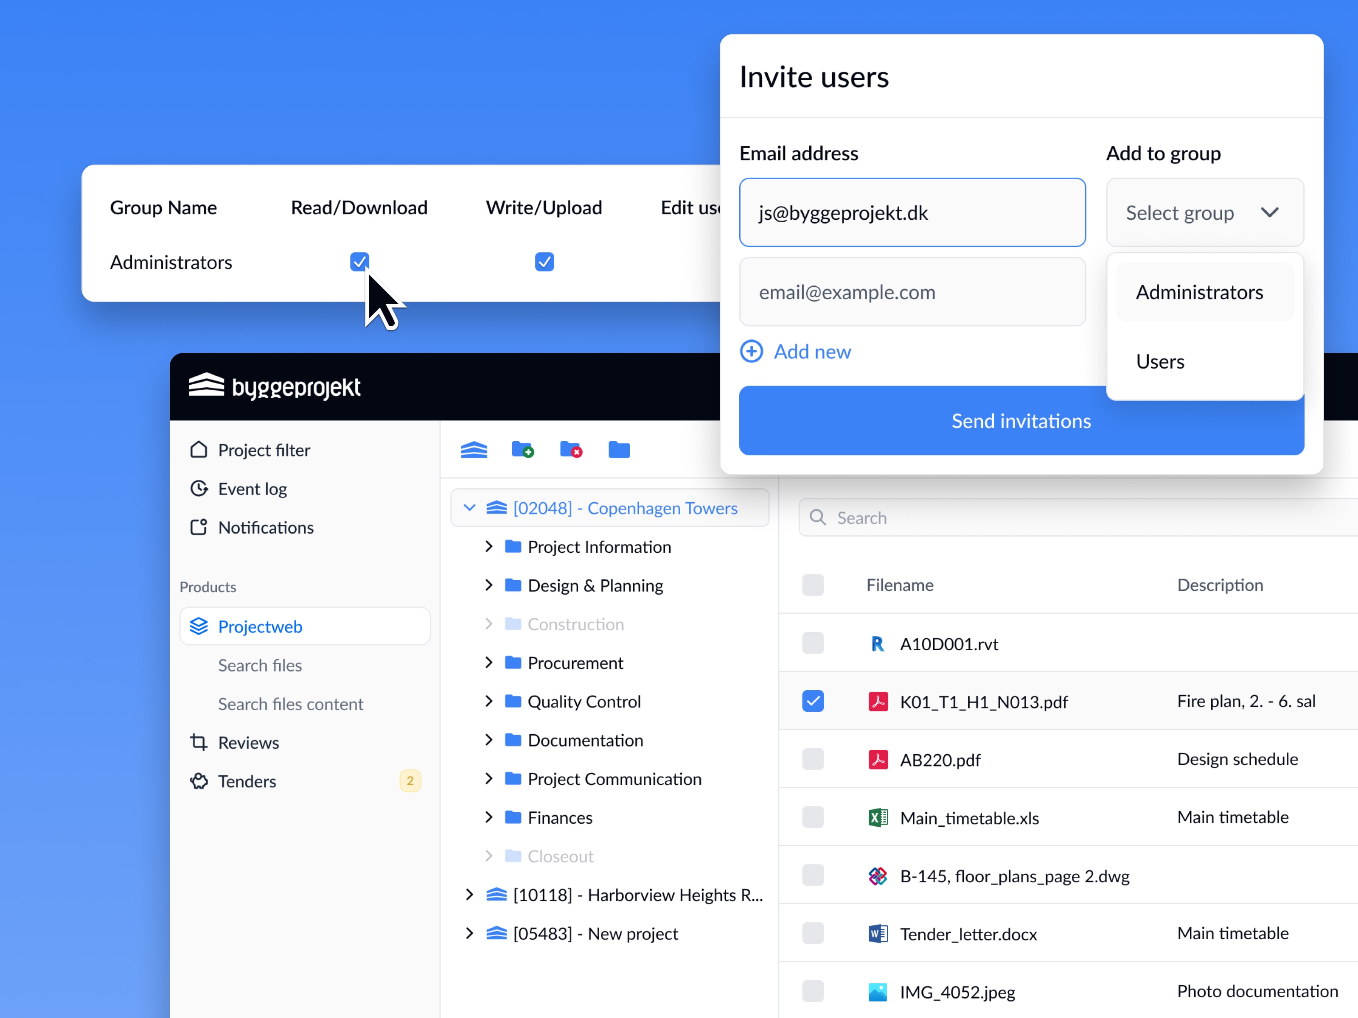Click the delete folder icon in the toolbar

[x=571, y=450]
